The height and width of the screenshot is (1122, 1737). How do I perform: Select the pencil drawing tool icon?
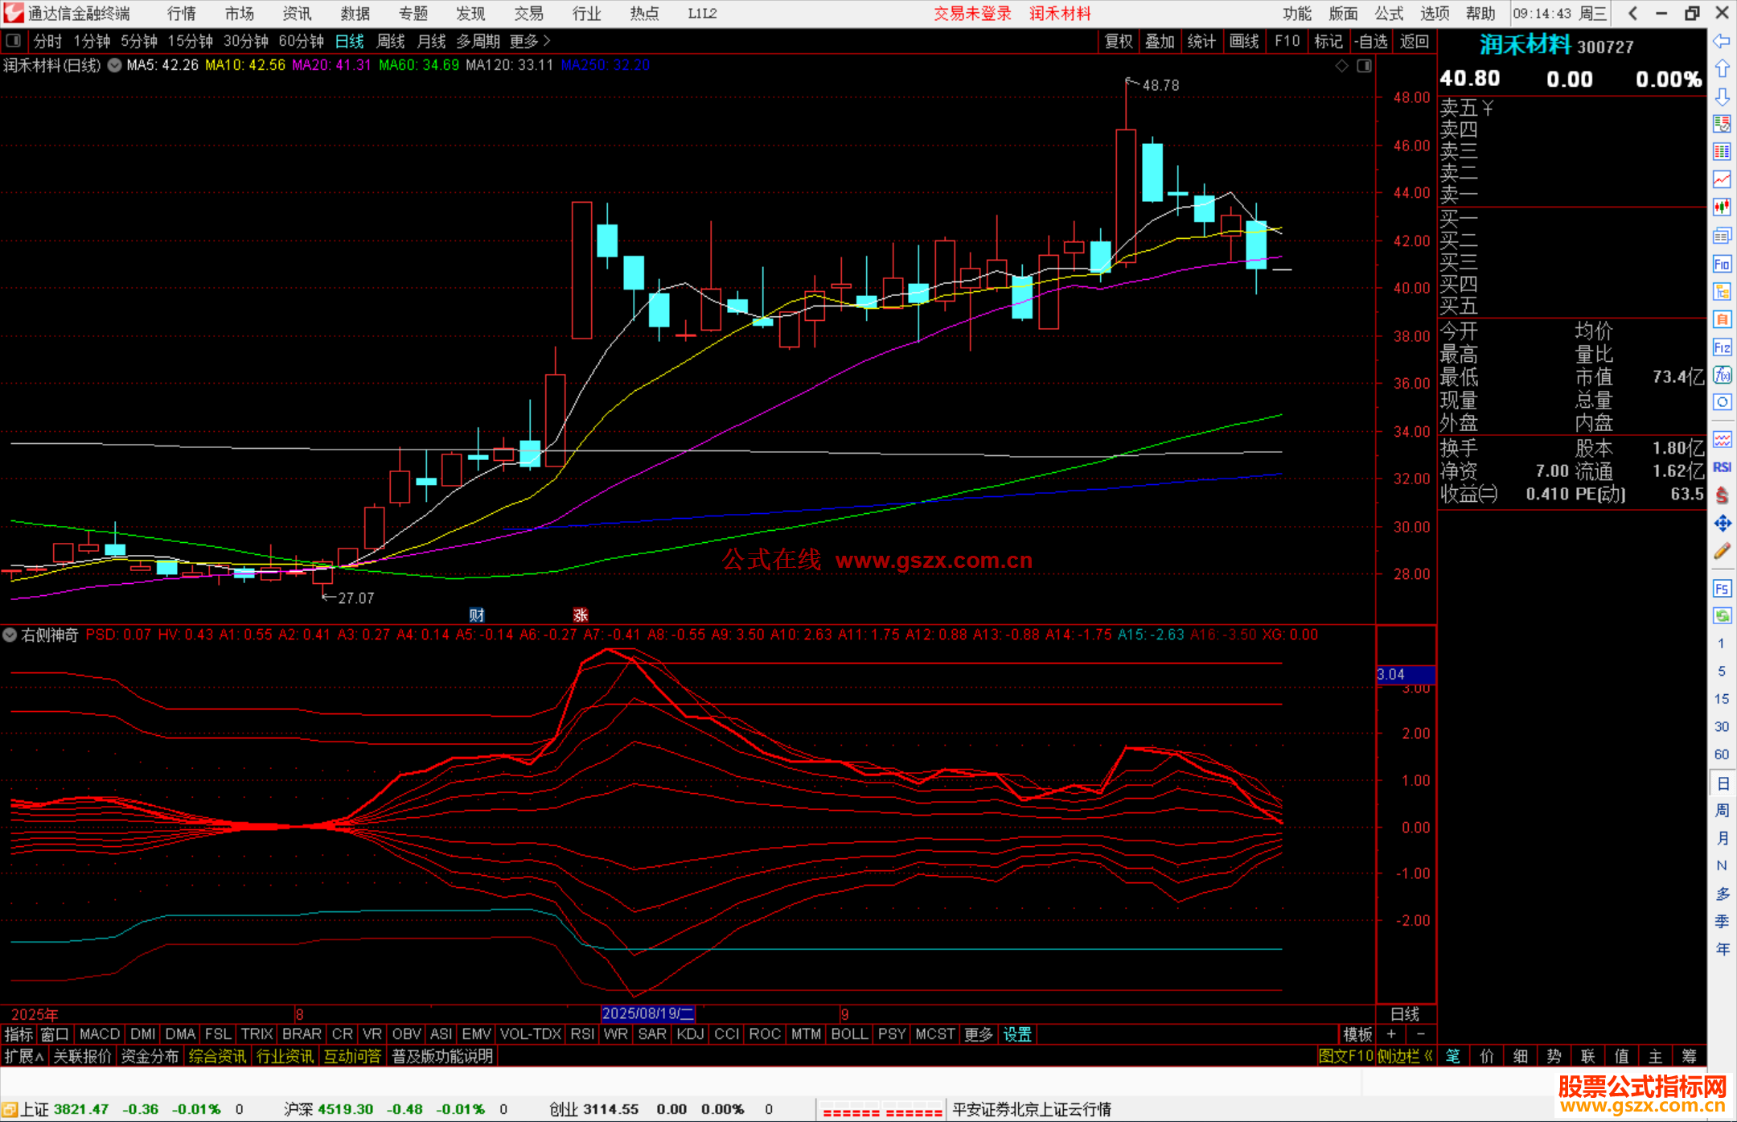coord(1722,552)
